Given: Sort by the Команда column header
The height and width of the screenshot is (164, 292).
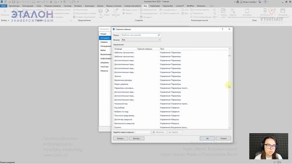Looking at the screenshot, I should click(x=125, y=49).
